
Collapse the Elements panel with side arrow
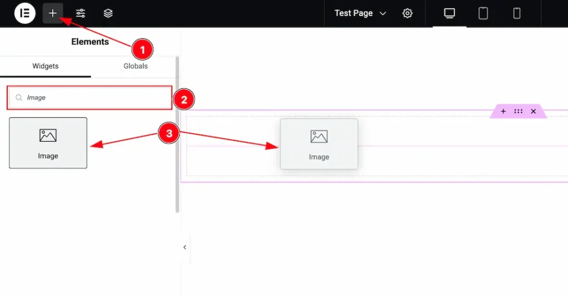185,248
